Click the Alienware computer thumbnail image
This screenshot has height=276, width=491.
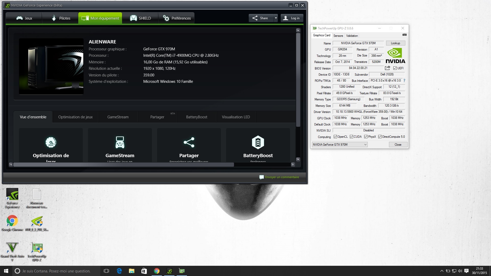coord(51,66)
